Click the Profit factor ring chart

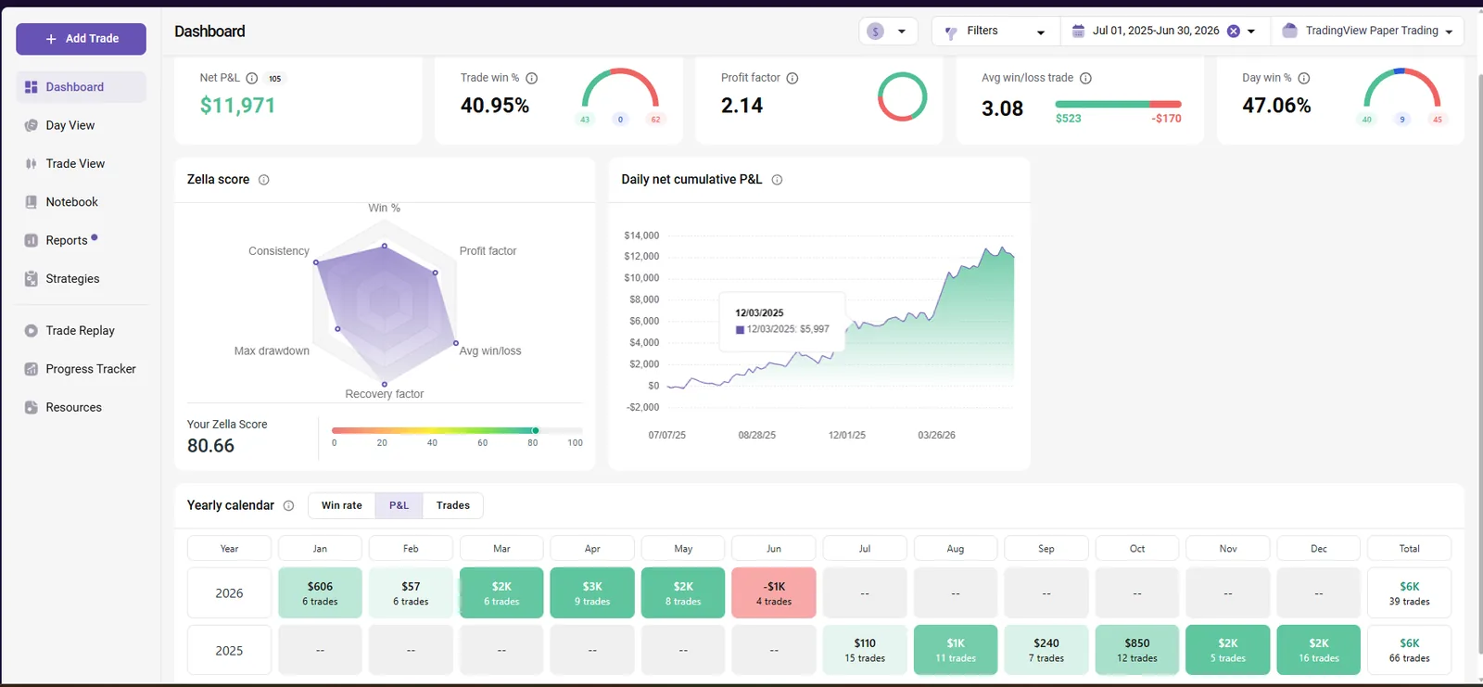[902, 96]
